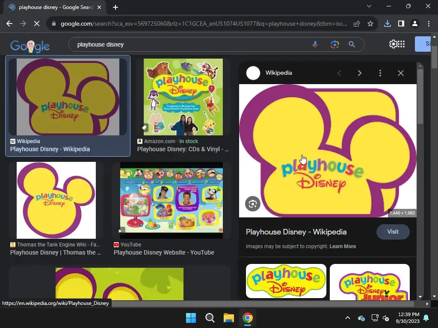Search by image with Google Lens

334,44
